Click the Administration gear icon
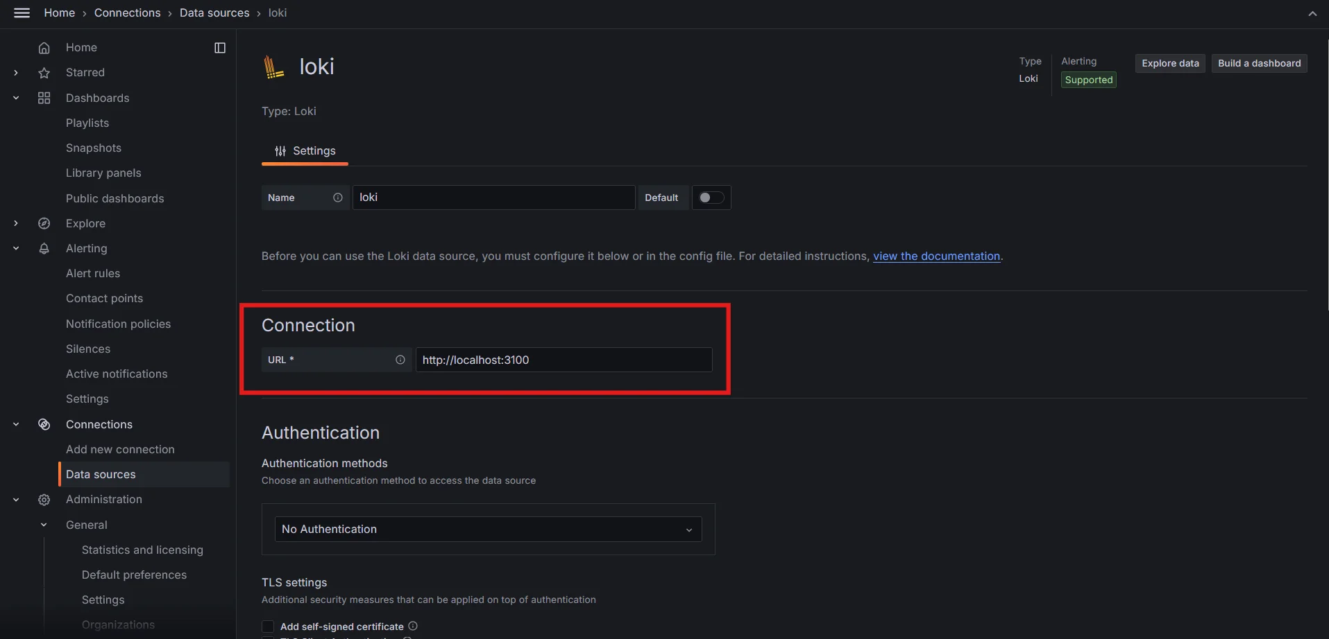 44,500
